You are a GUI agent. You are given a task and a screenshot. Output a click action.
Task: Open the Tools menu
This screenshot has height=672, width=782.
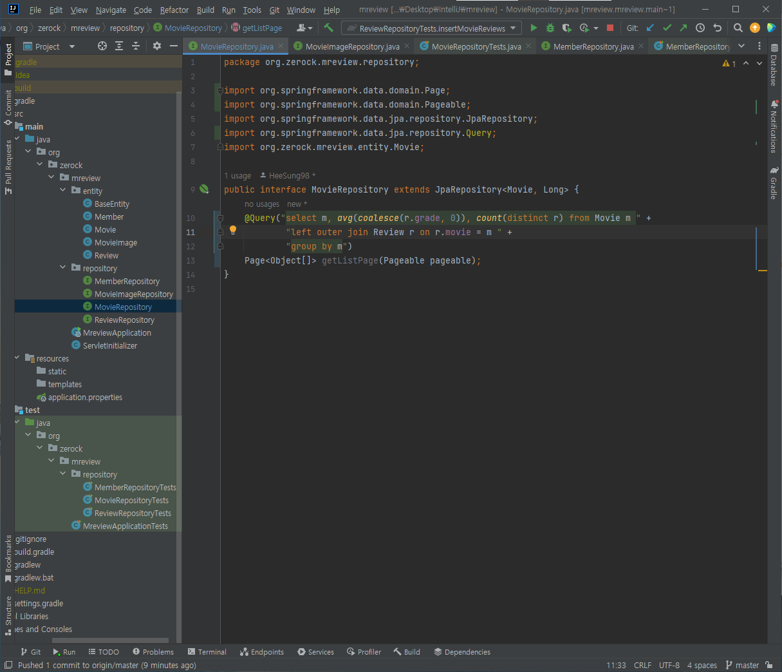pos(252,10)
